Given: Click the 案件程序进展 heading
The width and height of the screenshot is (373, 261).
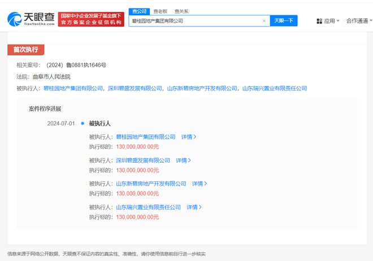Looking at the screenshot, I should (x=45, y=109).
